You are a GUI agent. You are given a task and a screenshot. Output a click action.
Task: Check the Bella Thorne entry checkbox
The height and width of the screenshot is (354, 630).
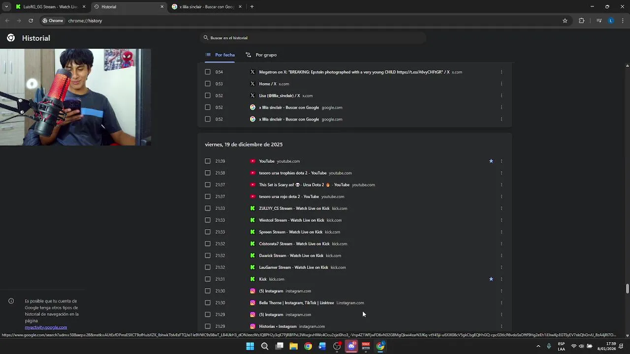208,302
